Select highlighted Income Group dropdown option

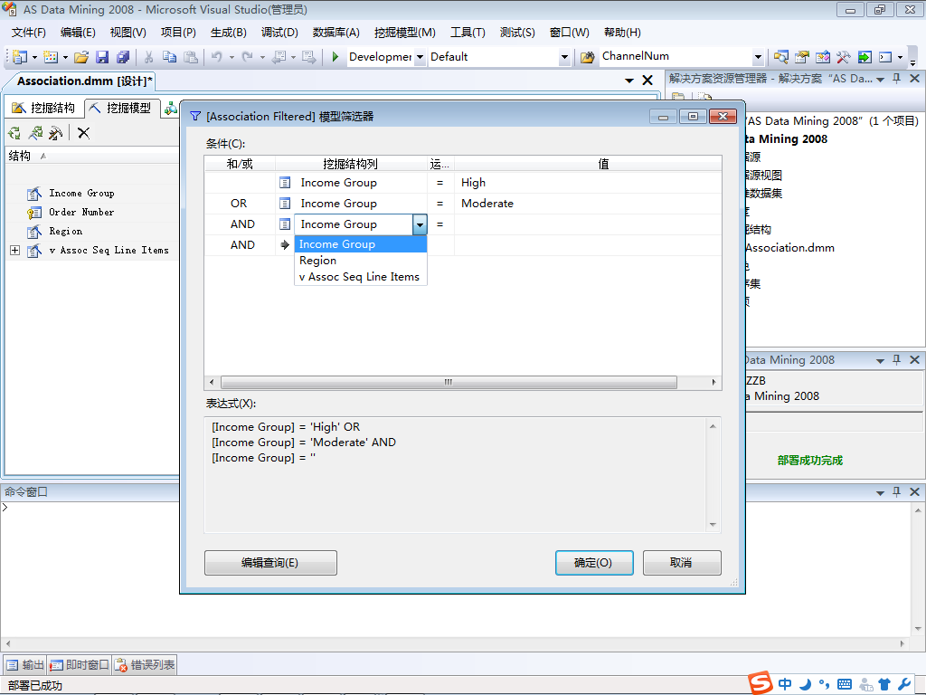360,244
